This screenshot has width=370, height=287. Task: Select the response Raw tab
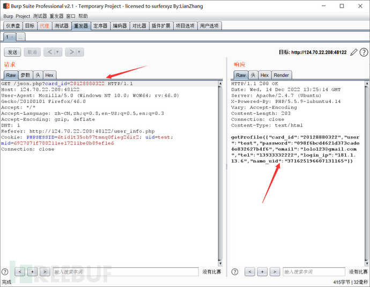(x=241, y=75)
